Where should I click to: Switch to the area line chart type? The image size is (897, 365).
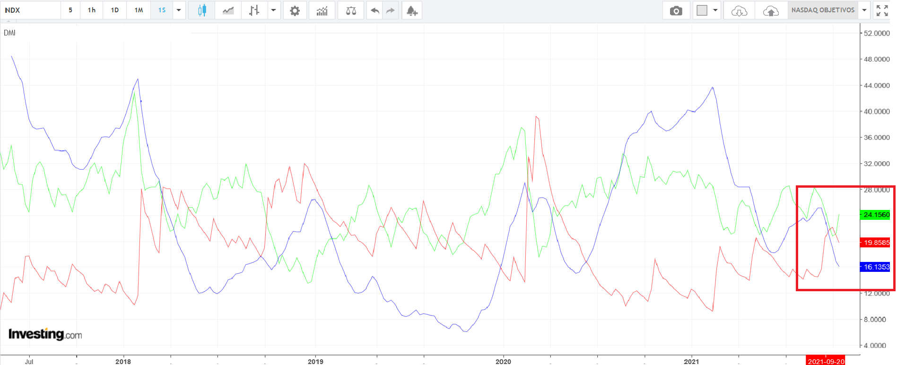228,10
